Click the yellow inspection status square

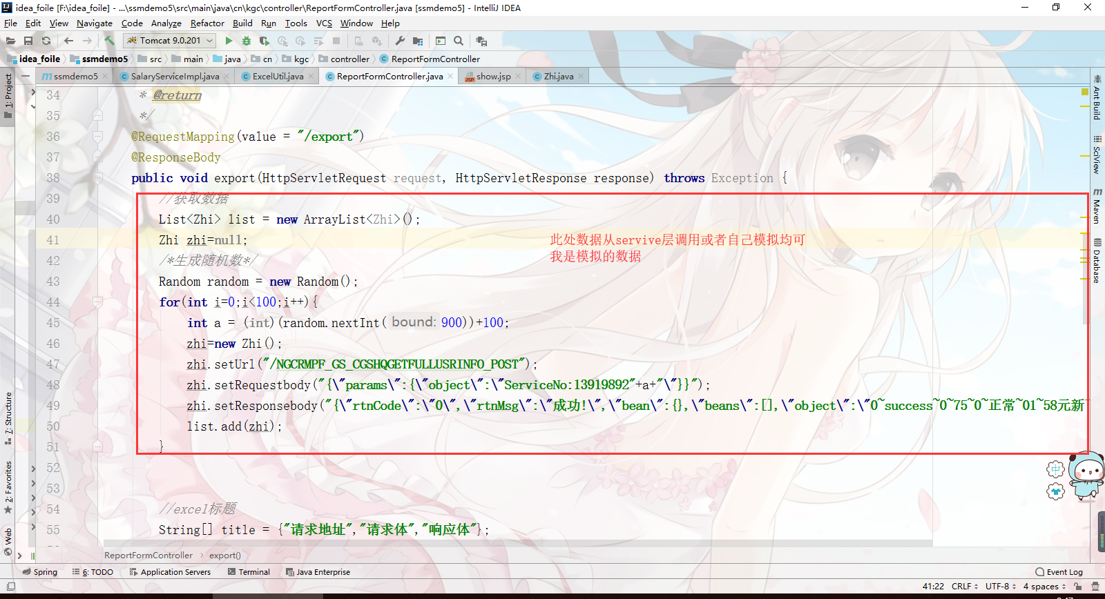[1085, 92]
